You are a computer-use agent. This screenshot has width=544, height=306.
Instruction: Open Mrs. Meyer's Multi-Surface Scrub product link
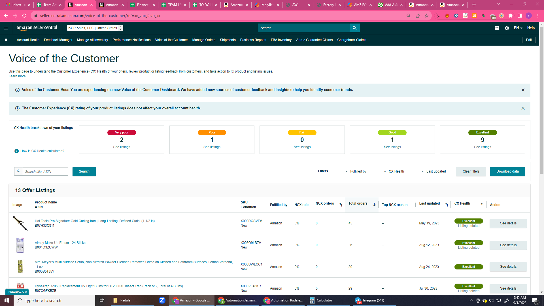pyautogui.click(x=133, y=264)
